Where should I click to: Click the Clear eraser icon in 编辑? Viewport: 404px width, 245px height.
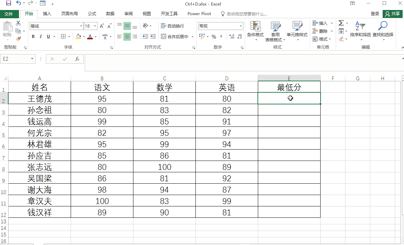pos(341,39)
